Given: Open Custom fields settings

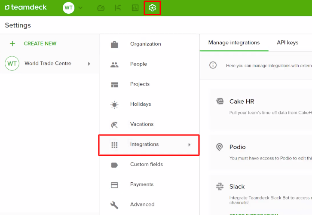Looking at the screenshot, I should [x=147, y=164].
